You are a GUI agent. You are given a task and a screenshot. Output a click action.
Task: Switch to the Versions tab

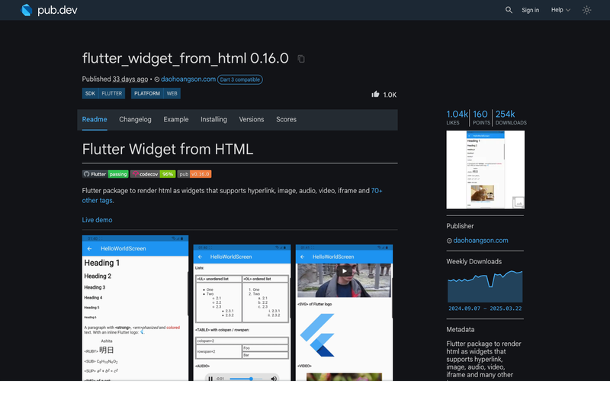(252, 120)
